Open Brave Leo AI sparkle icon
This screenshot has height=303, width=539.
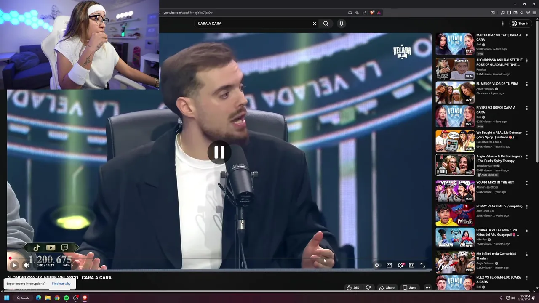pos(521,13)
